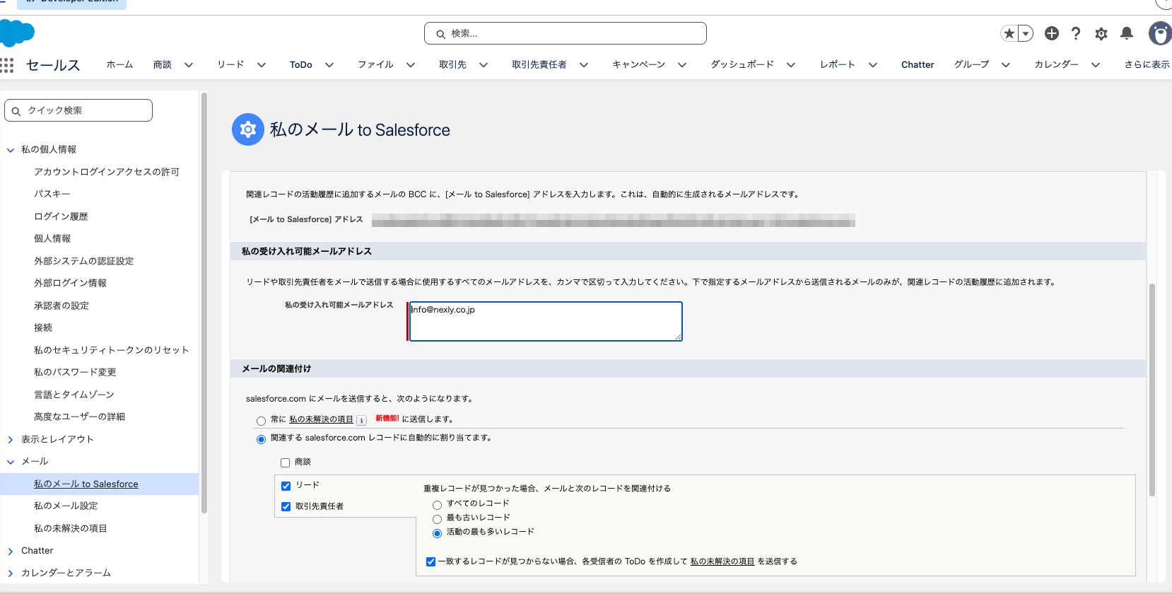This screenshot has width=1172, height=594.
Task: Click the main page vertical scrollbar
Action: point(1152,389)
